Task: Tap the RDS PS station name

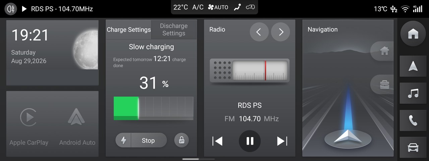Action: 250,105
